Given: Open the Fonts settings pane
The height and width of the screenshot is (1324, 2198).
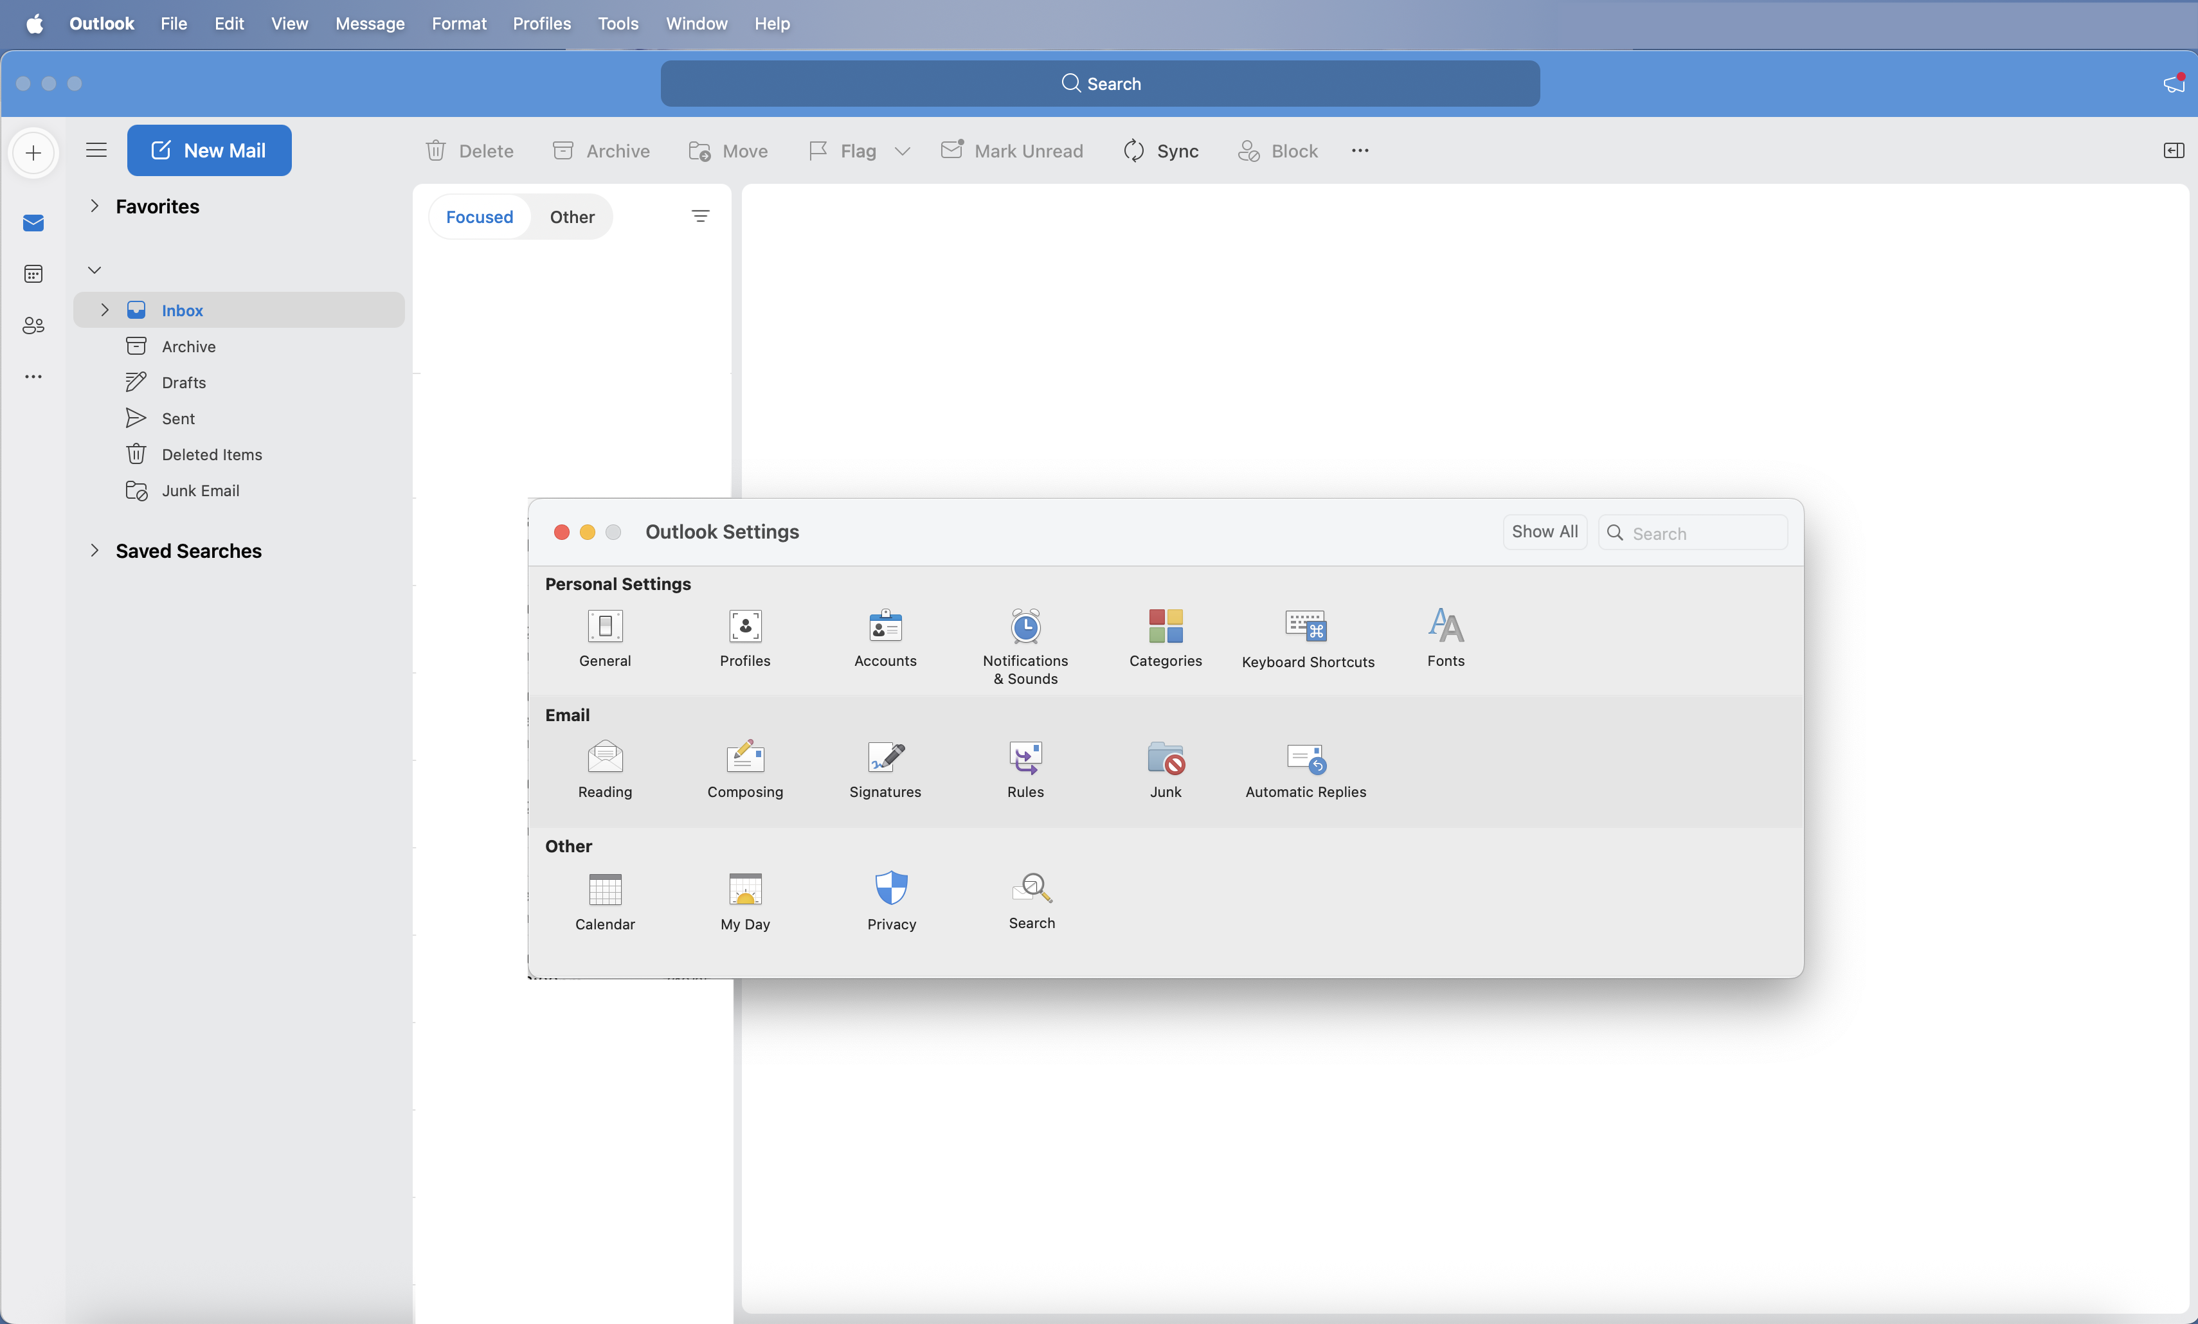Looking at the screenshot, I should tap(1445, 638).
